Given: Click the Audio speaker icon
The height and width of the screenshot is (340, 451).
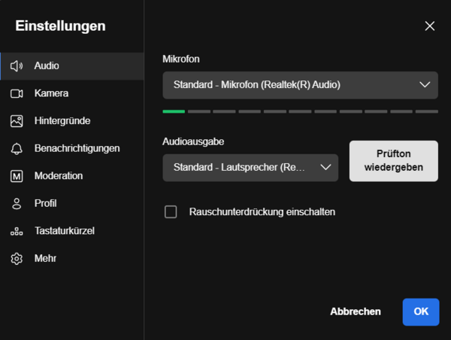Looking at the screenshot, I should [17, 66].
